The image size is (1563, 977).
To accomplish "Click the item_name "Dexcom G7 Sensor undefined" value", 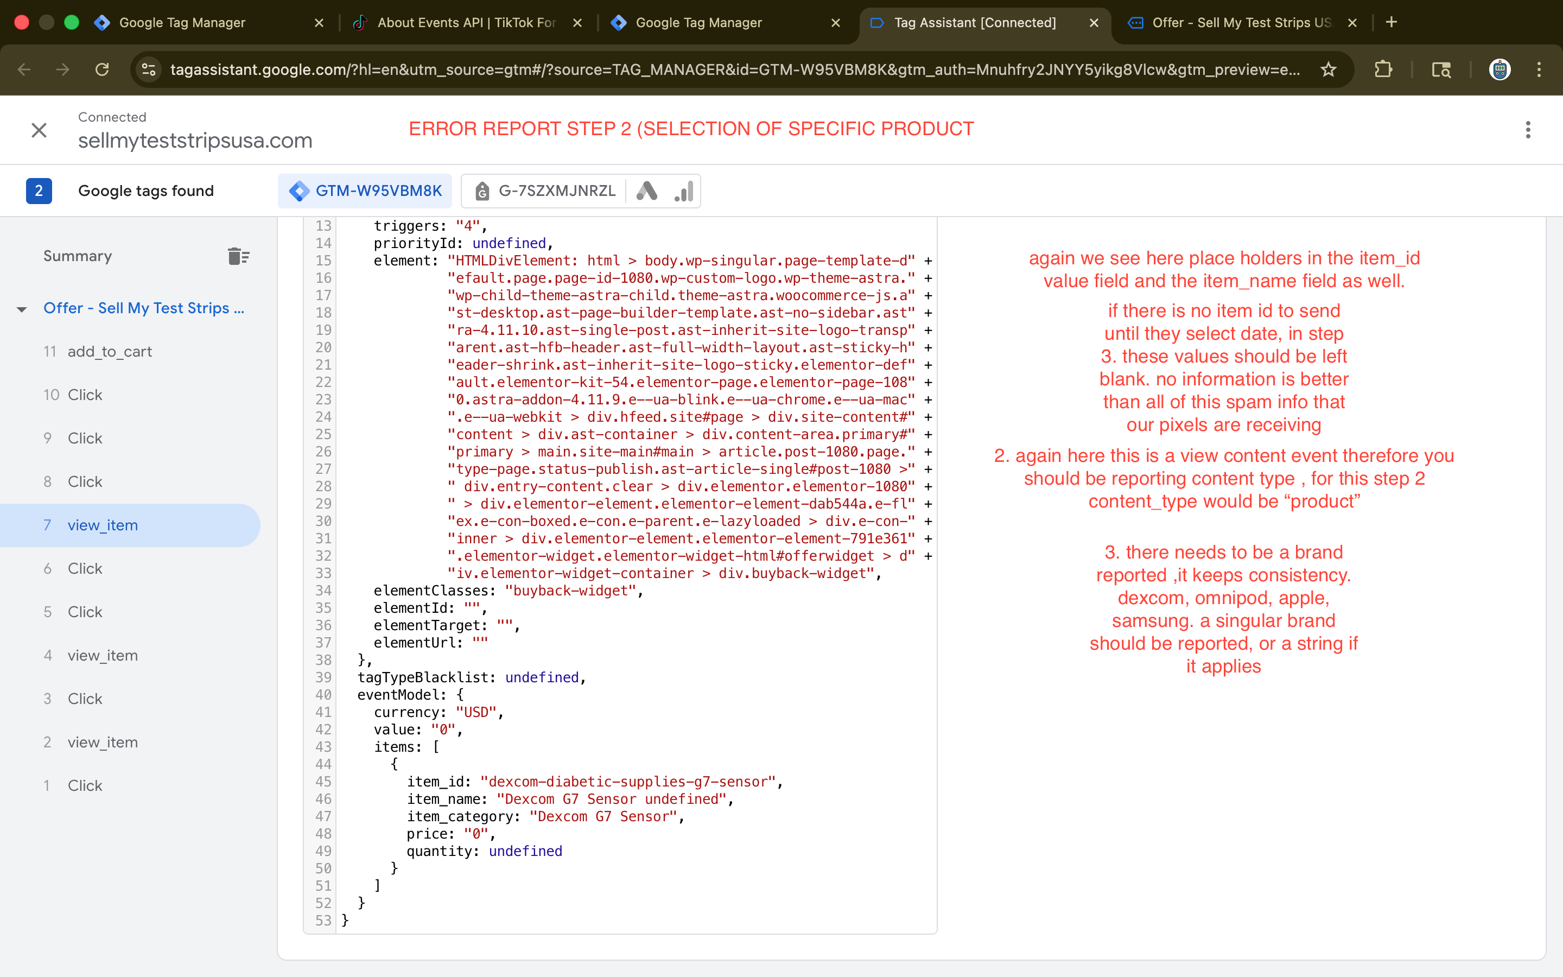I will (x=611, y=800).
